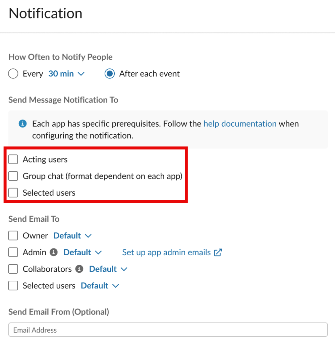Viewport: 335px width, 343px height.
Task: Select the Every notification frequency radio button
Action: pos(13,74)
